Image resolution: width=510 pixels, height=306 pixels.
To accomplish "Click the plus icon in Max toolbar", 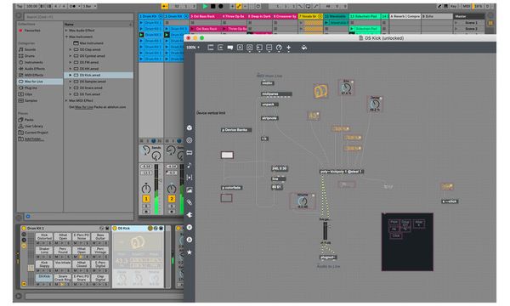I will pos(288,48).
